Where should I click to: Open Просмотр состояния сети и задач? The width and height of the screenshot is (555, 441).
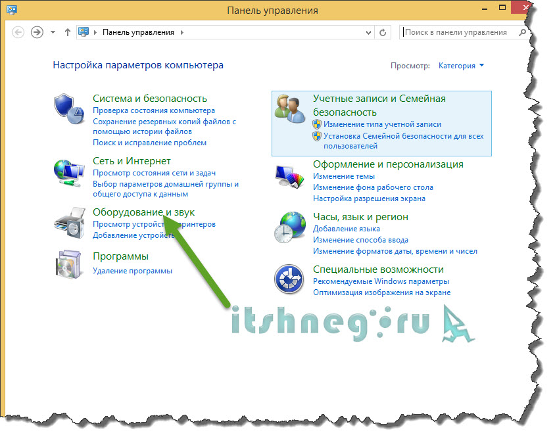[154, 173]
